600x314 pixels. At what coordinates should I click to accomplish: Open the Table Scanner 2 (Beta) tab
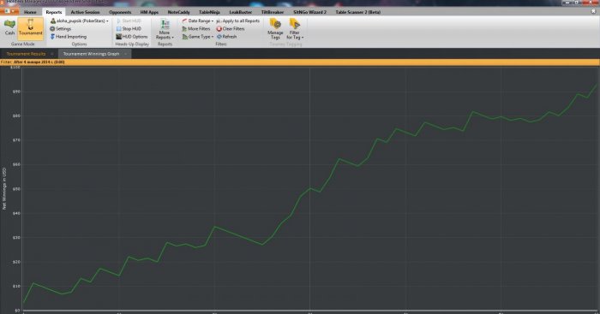click(x=357, y=12)
